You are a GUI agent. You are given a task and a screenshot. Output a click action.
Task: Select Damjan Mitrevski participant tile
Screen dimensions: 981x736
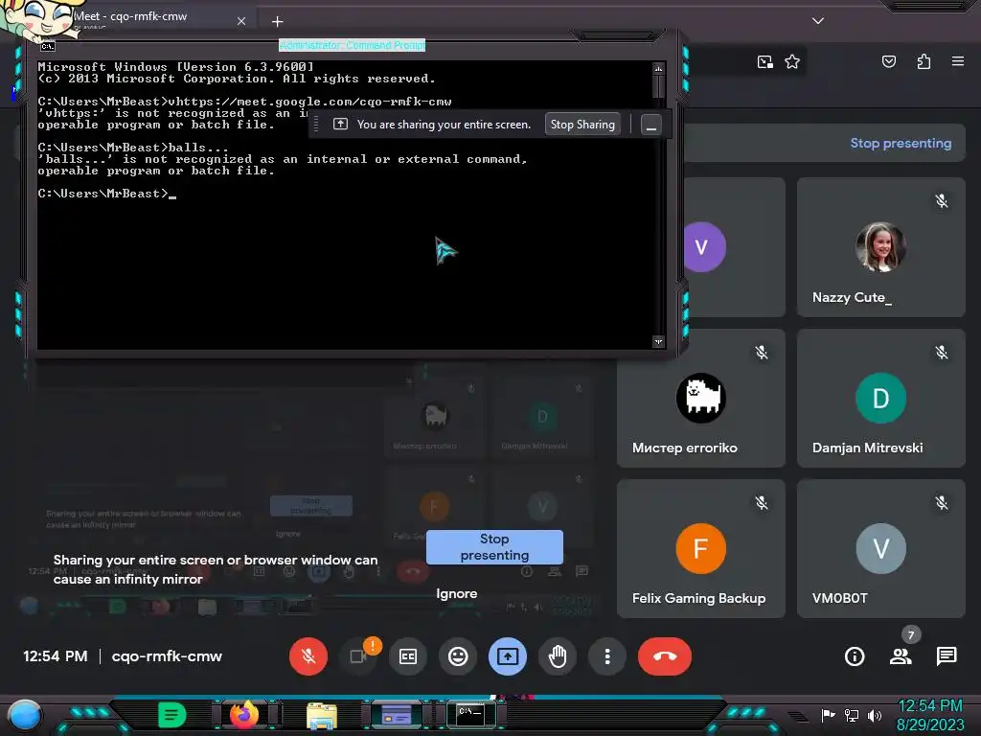(881, 398)
